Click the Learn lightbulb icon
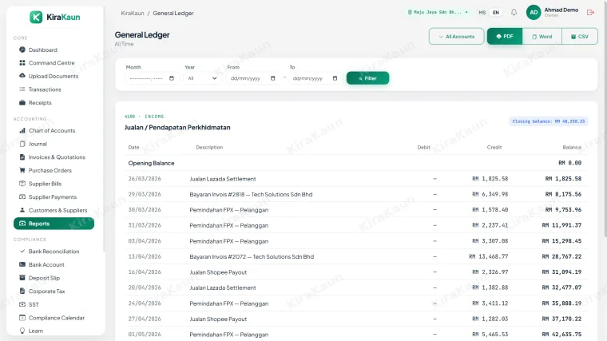This screenshot has width=607, height=341. (x=22, y=331)
